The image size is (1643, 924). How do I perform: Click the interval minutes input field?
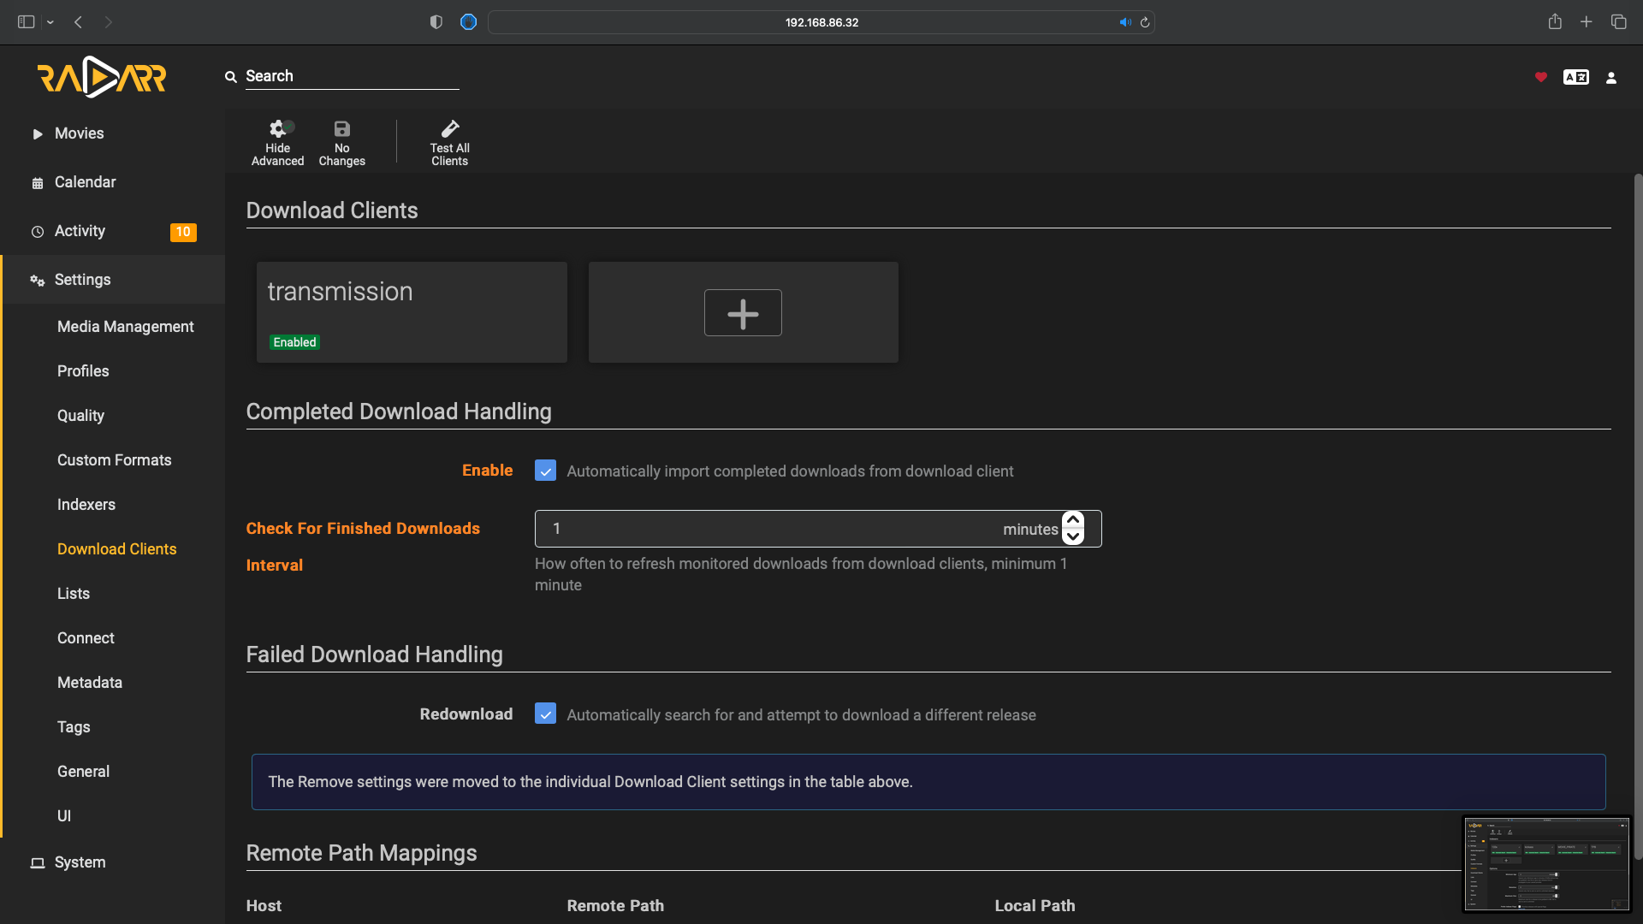(817, 529)
